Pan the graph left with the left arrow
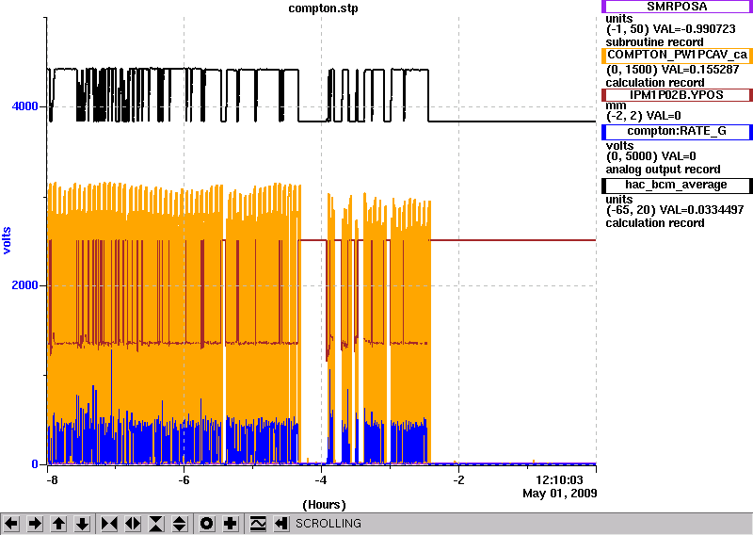 tap(11, 523)
